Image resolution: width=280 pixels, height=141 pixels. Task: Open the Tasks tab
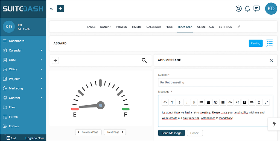pyautogui.click(x=91, y=27)
